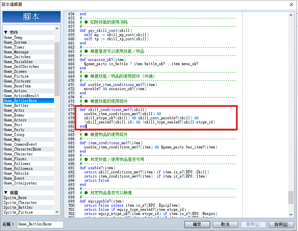Select Game_ActionResult script
This screenshot has height=231, width=298.
(x=28, y=96)
